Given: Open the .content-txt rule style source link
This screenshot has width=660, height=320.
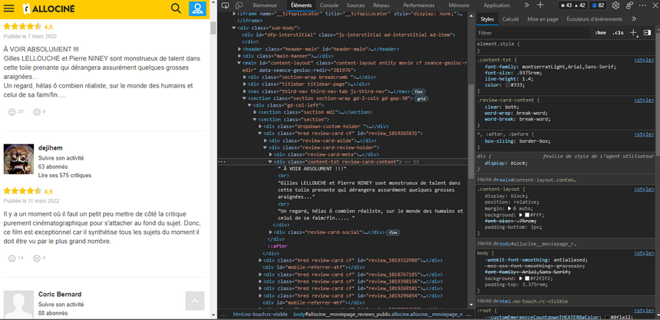Looking at the screenshot, I should point(644,60).
